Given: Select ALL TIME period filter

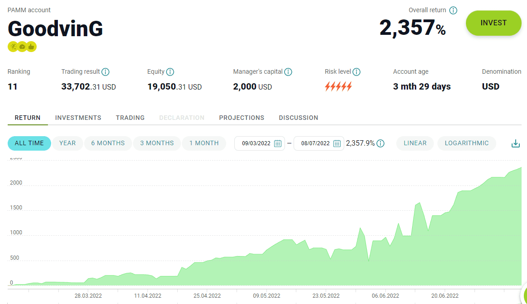Looking at the screenshot, I should [29, 143].
